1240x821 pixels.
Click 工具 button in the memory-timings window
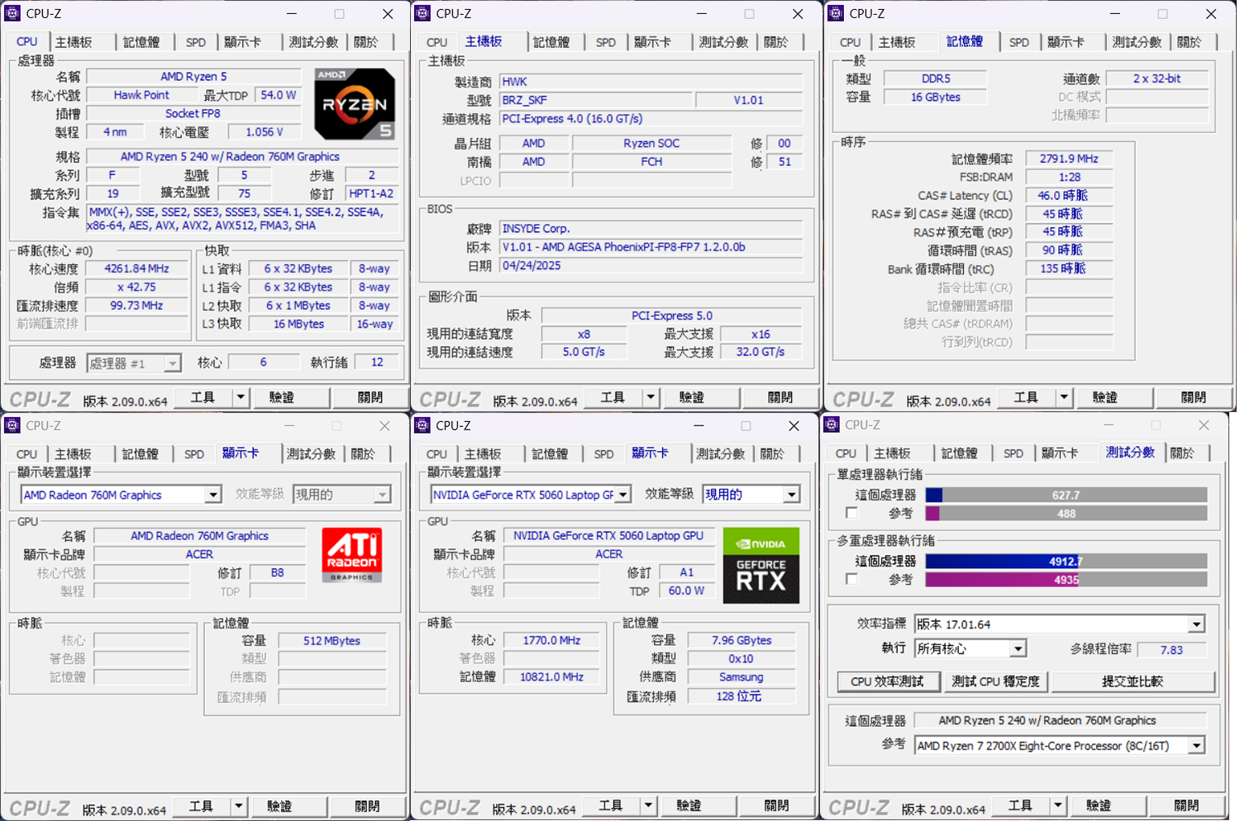[1026, 397]
